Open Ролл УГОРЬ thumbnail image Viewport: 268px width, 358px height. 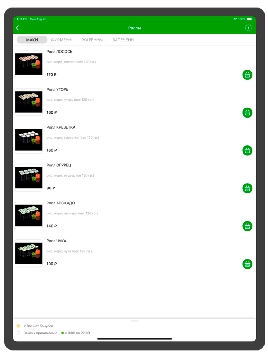pyautogui.click(x=29, y=102)
